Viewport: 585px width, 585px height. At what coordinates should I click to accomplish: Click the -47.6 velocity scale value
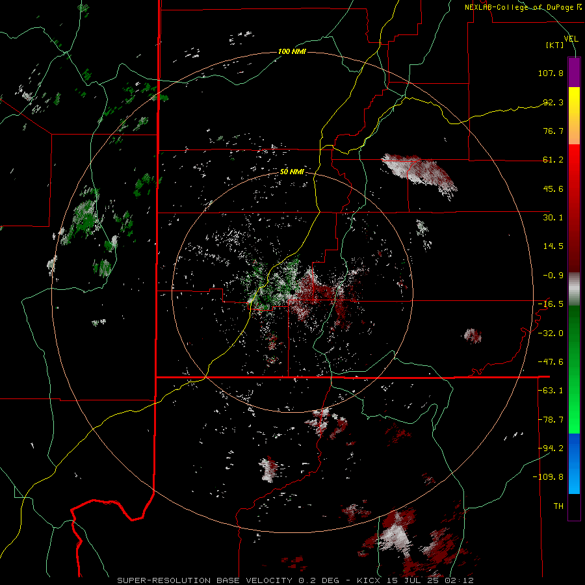click(x=551, y=362)
